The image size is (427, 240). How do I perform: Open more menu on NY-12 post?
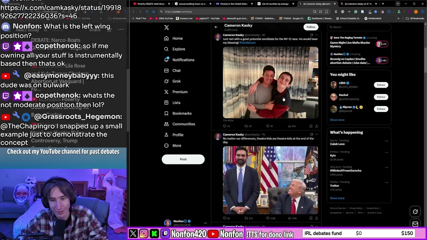(x=317, y=35)
